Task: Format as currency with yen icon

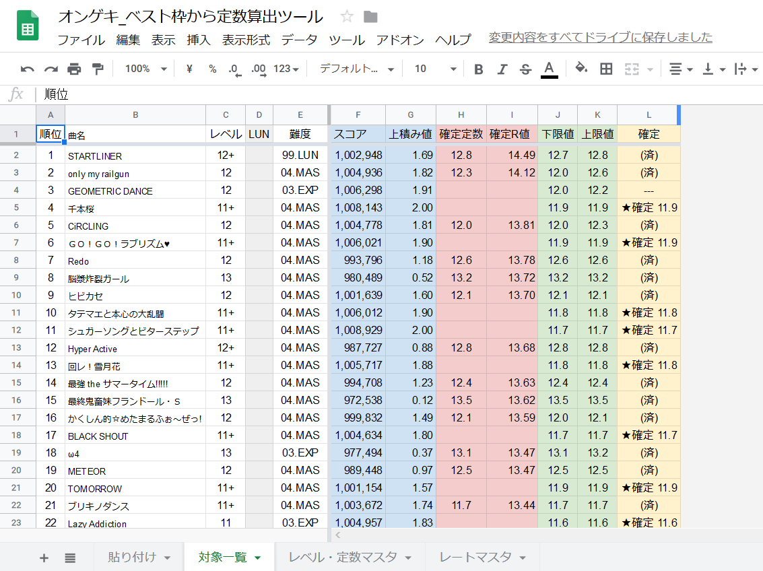Action: tap(189, 69)
